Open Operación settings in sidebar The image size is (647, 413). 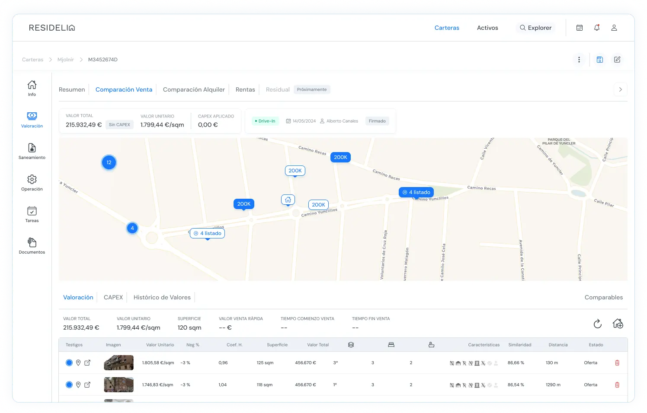(x=32, y=183)
